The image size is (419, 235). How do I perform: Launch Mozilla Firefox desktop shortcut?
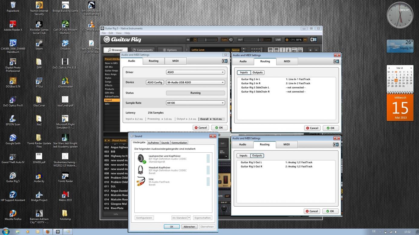[13, 215]
